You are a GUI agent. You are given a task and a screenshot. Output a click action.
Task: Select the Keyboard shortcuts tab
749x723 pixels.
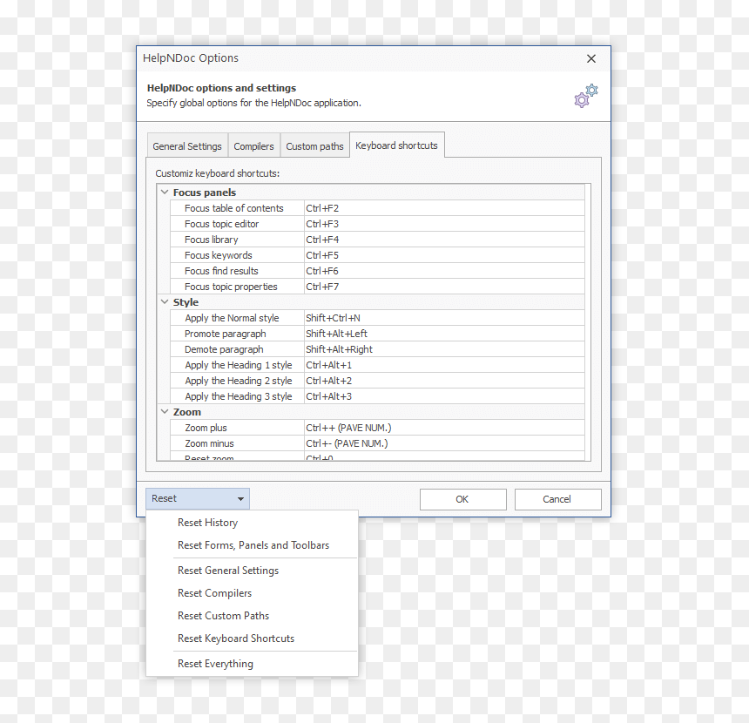tap(396, 145)
